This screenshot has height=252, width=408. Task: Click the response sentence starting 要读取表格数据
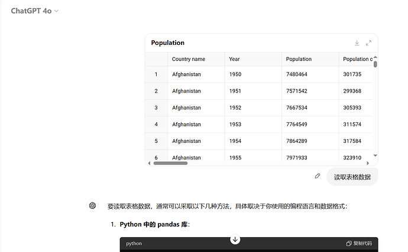(227, 207)
